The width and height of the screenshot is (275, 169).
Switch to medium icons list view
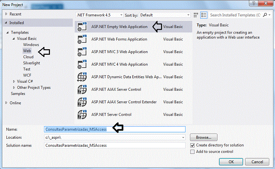point(204,15)
